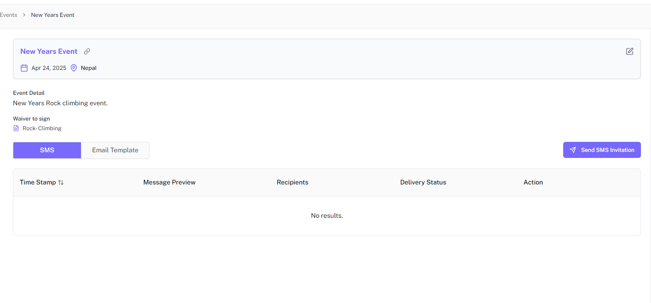651x303 pixels.
Task: Click the location pin icon beside Nepal
Action: pyautogui.click(x=74, y=68)
